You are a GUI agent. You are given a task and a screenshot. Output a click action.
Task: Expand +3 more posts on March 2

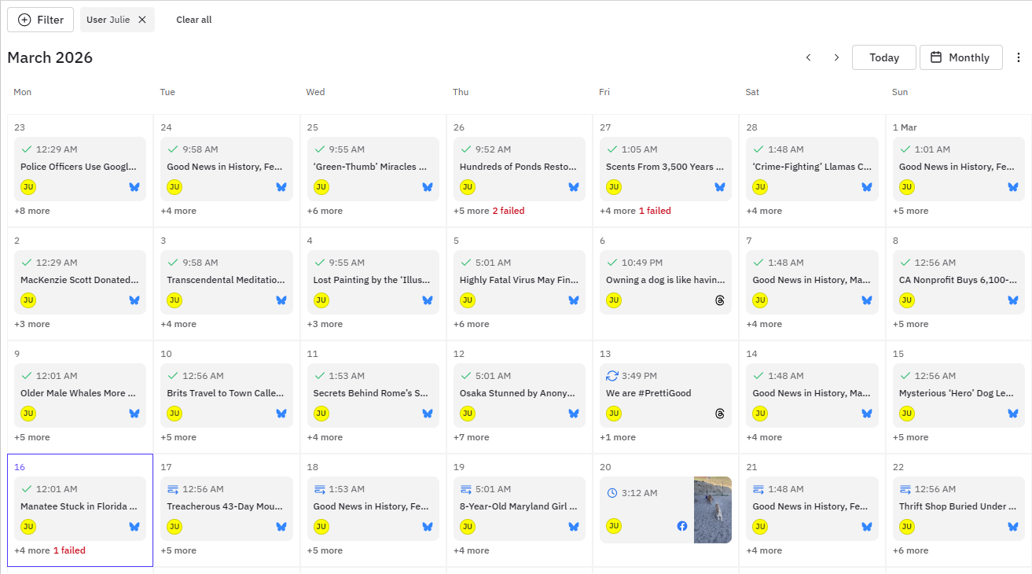point(32,324)
